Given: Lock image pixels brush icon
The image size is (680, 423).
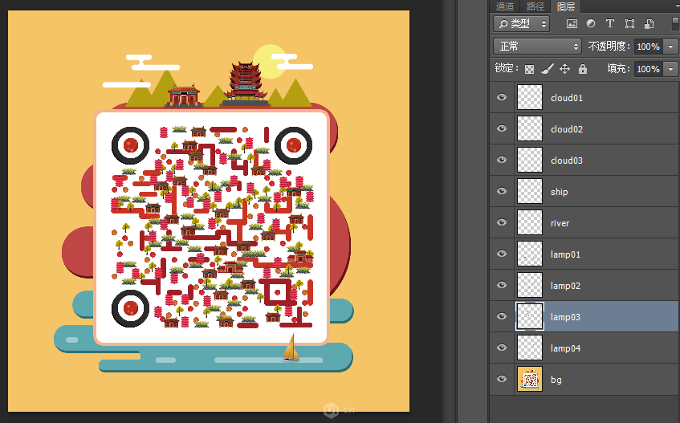Looking at the screenshot, I should [x=548, y=68].
